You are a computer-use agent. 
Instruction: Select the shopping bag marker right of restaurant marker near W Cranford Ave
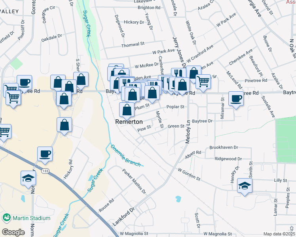pyautogui.click(x=194, y=73)
